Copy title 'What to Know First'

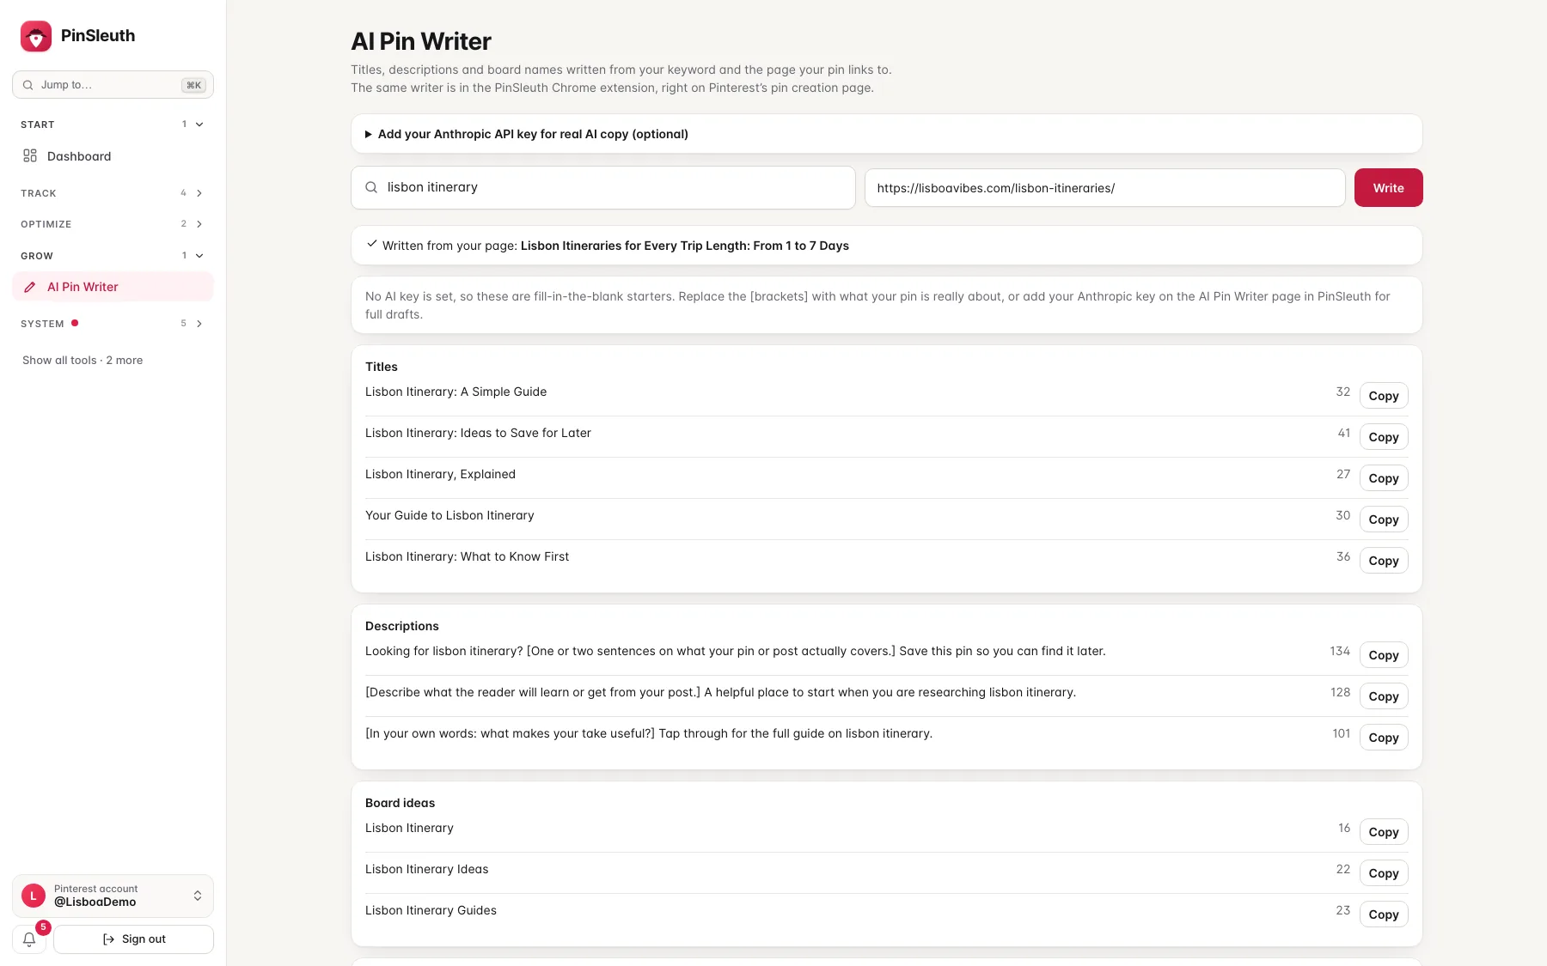[1384, 561]
